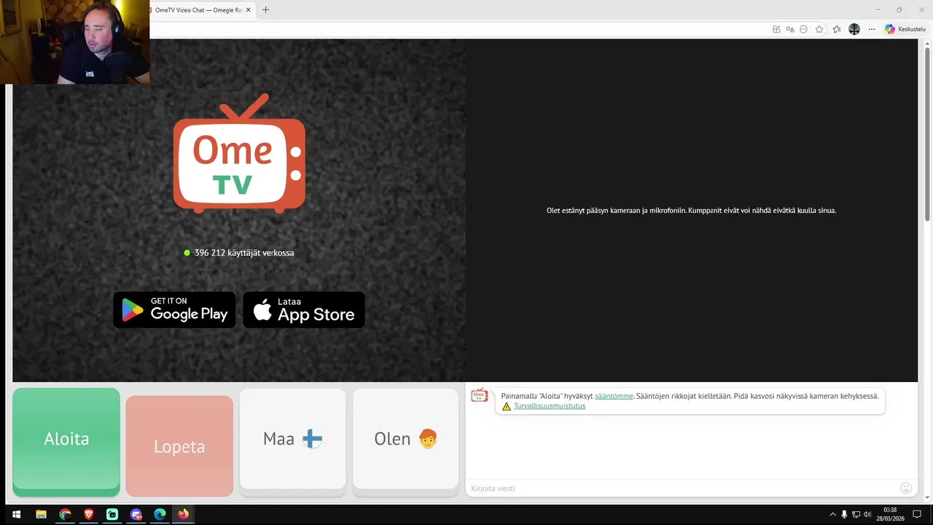Open a new browser tab
The height and width of the screenshot is (525, 933).
[265, 10]
